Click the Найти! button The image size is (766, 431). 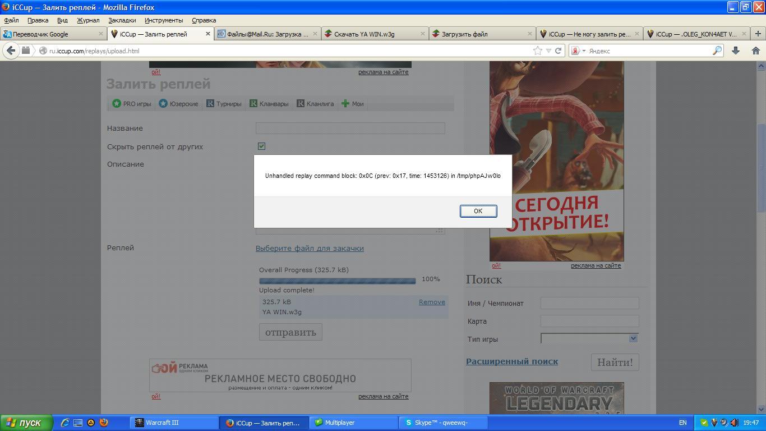(615, 363)
